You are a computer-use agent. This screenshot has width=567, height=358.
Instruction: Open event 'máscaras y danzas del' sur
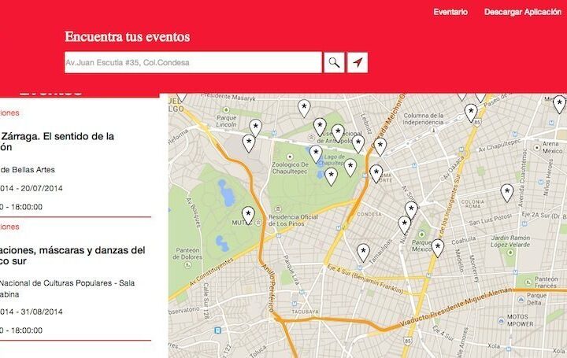[72, 256]
